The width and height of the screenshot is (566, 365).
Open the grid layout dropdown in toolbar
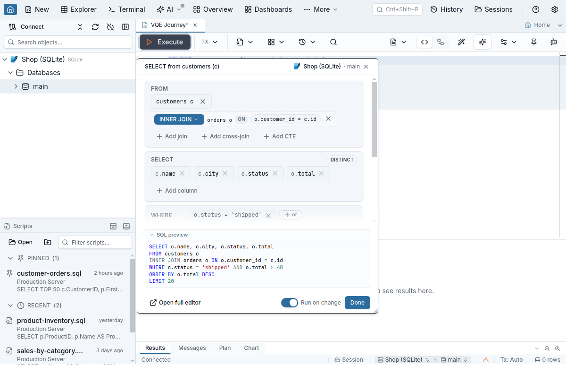point(276,42)
